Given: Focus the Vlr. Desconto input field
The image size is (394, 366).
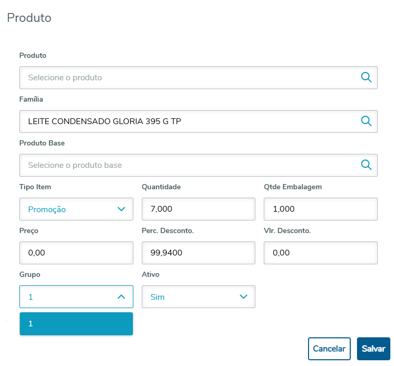Looking at the screenshot, I should click(321, 253).
